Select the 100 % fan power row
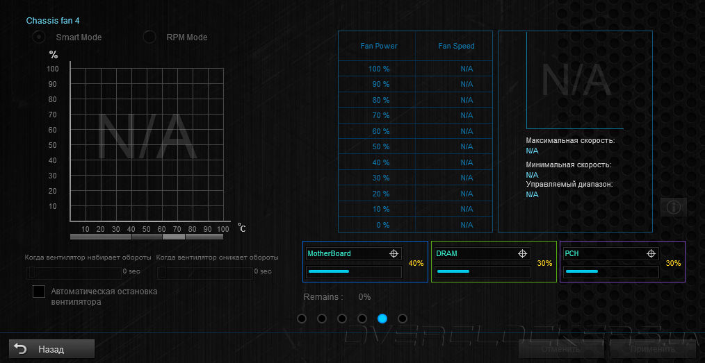Screen dimensions: 705x363 point(416,69)
